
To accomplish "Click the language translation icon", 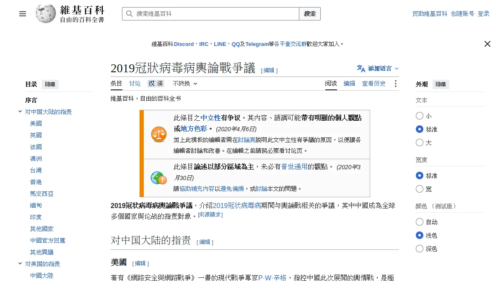I will pos(361,69).
